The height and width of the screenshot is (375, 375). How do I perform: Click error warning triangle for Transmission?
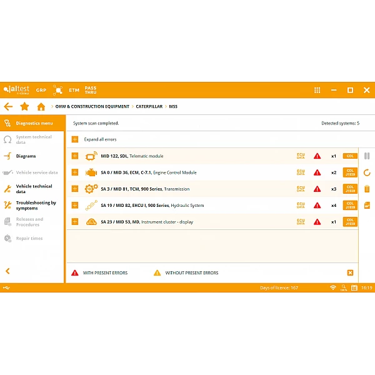317,189
